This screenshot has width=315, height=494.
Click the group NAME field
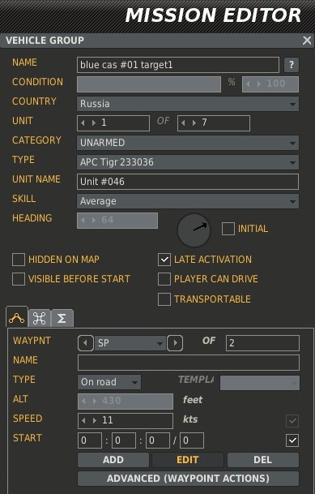click(178, 65)
